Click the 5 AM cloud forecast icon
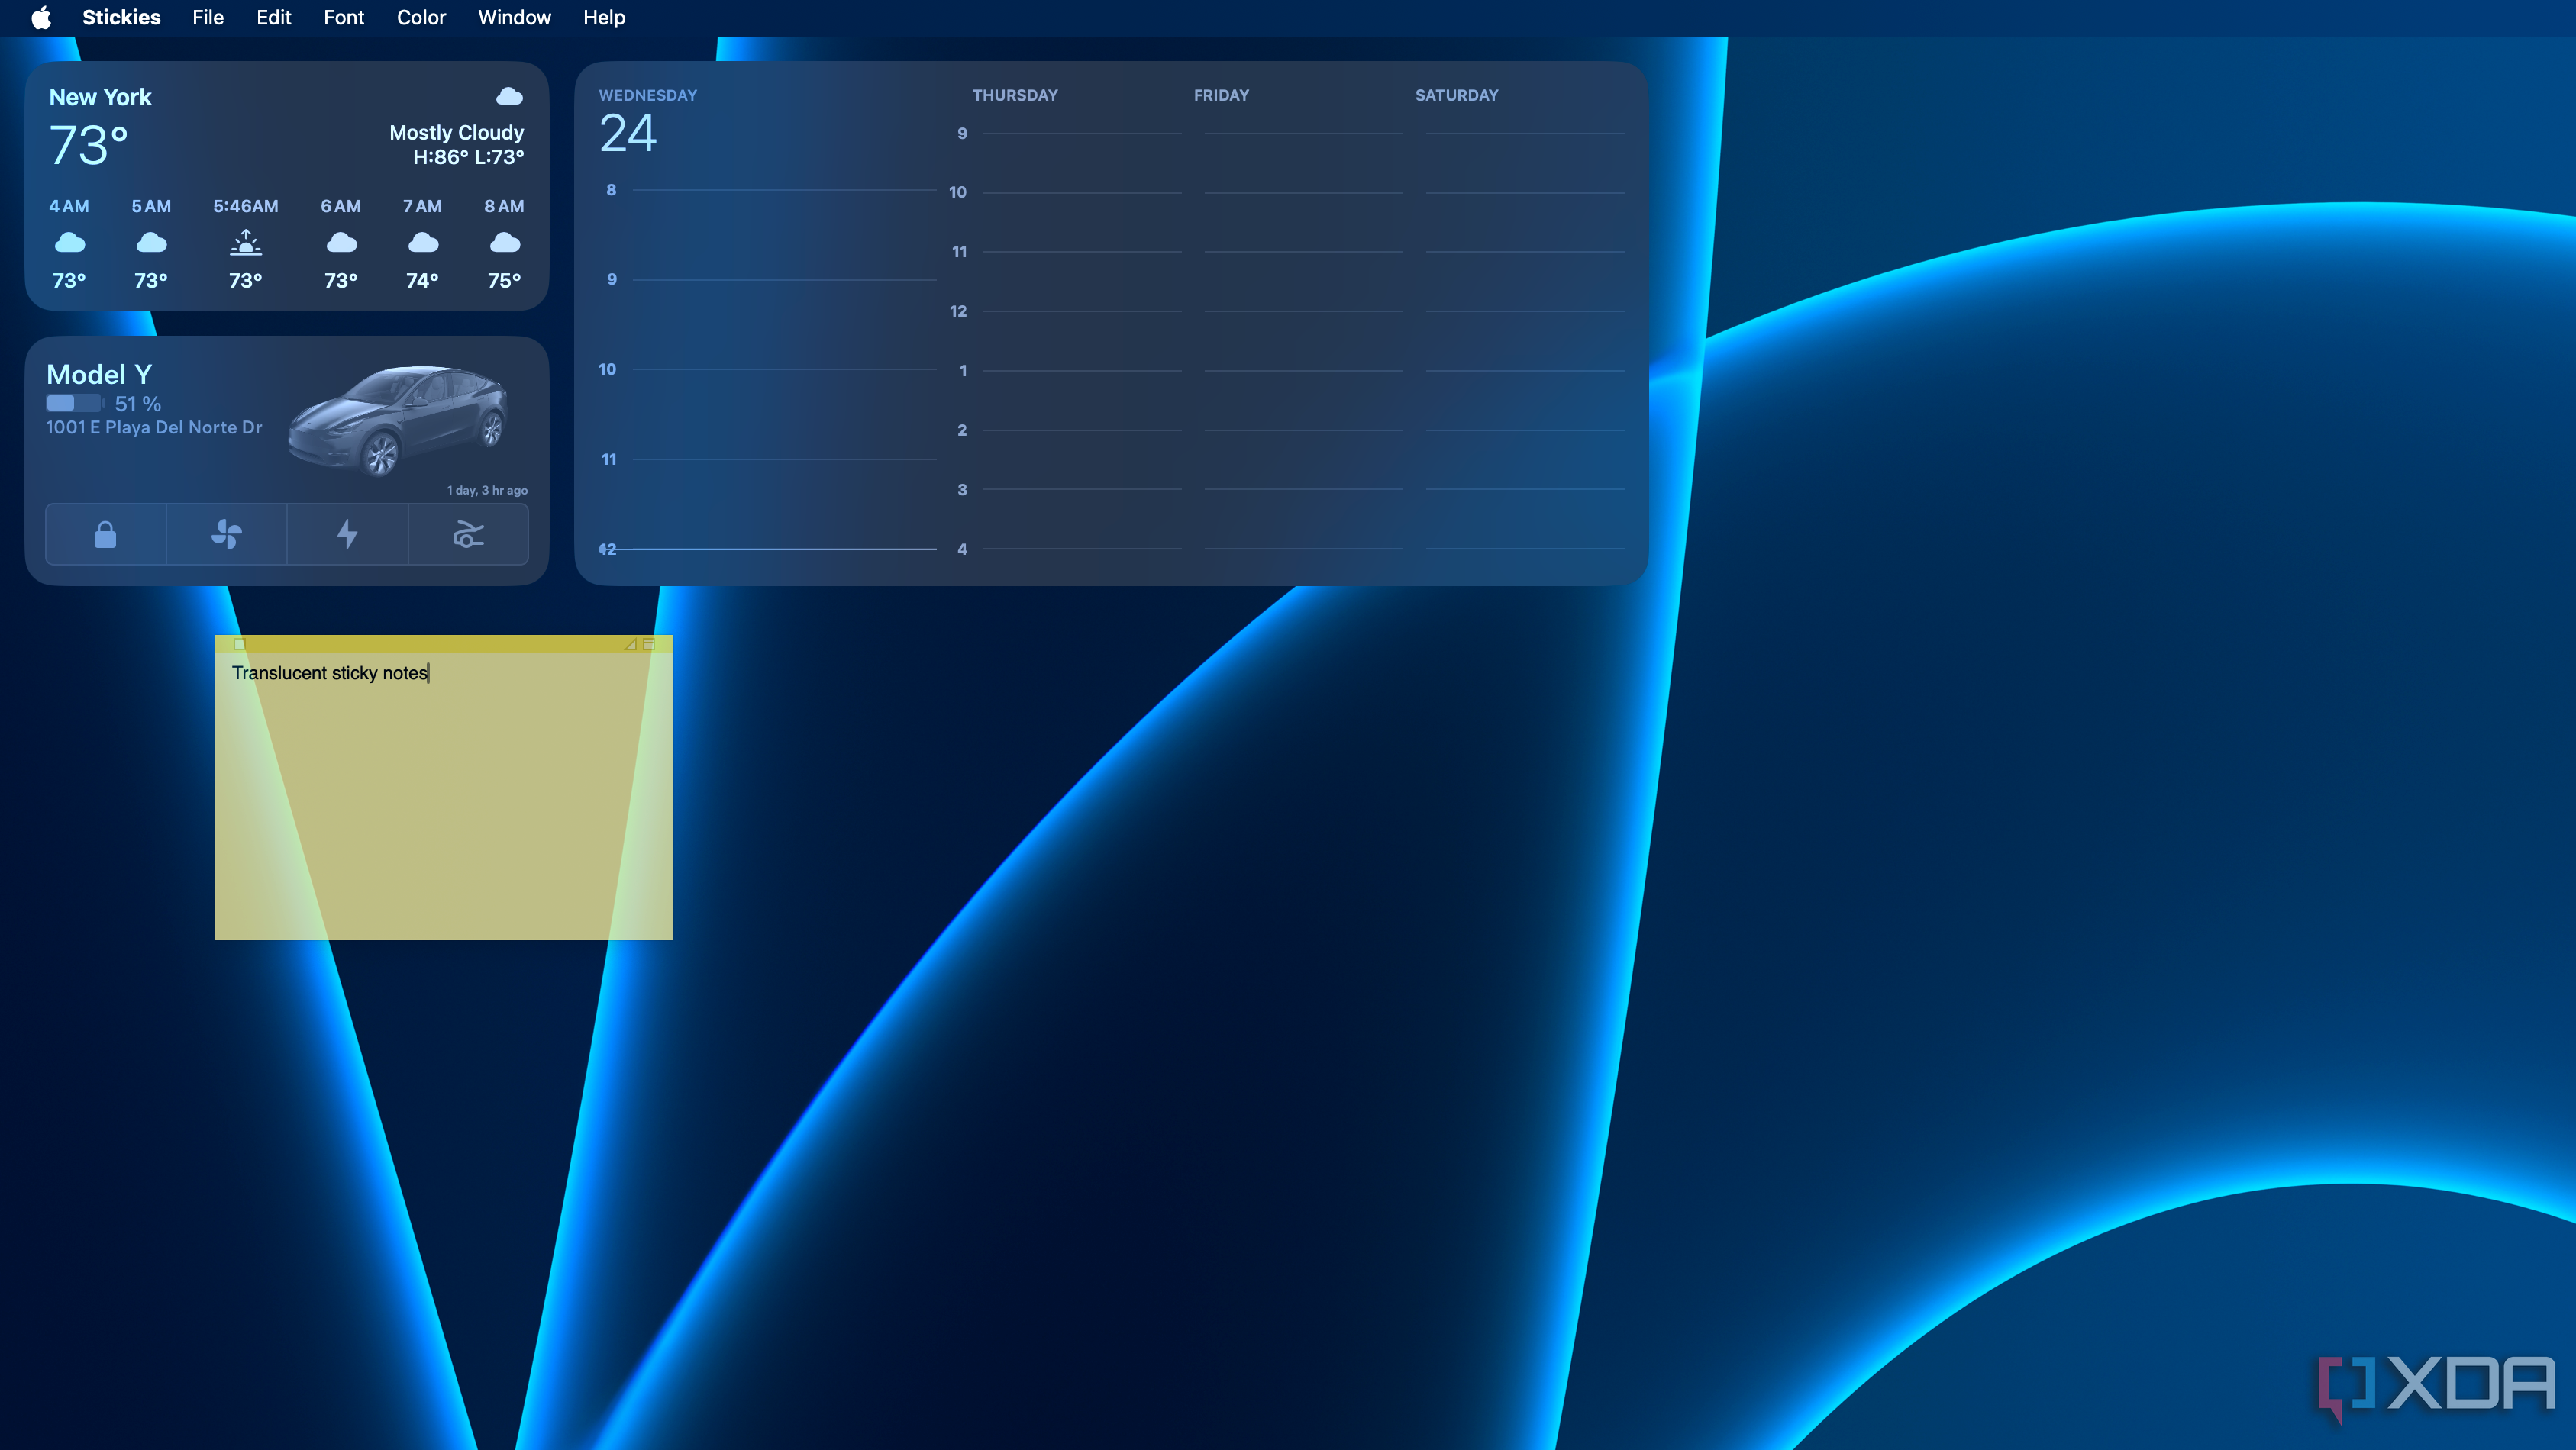Viewport: 2576px width, 1450px height. point(151,243)
